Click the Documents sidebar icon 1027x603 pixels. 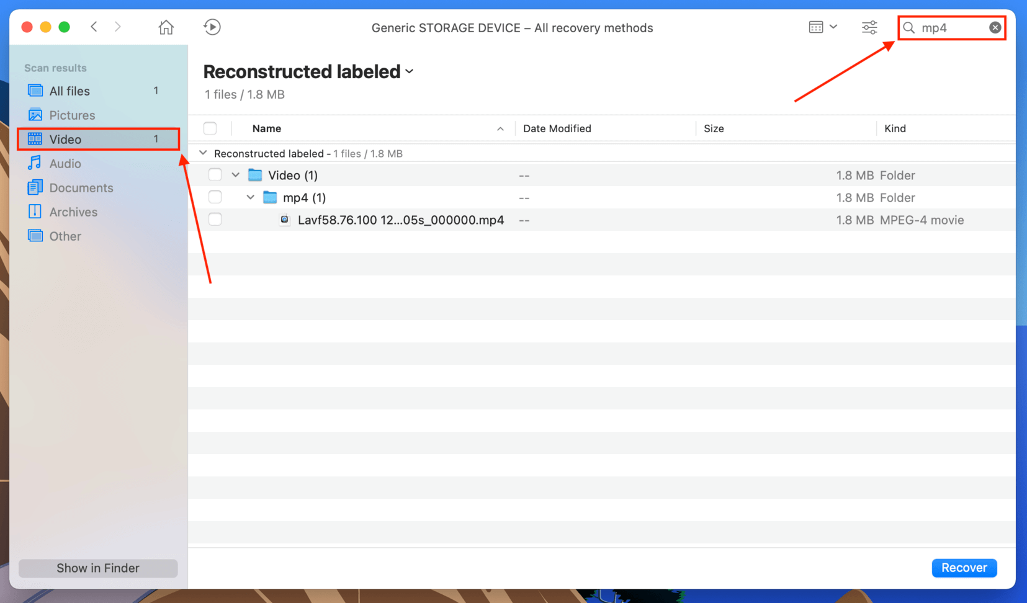pyautogui.click(x=35, y=187)
